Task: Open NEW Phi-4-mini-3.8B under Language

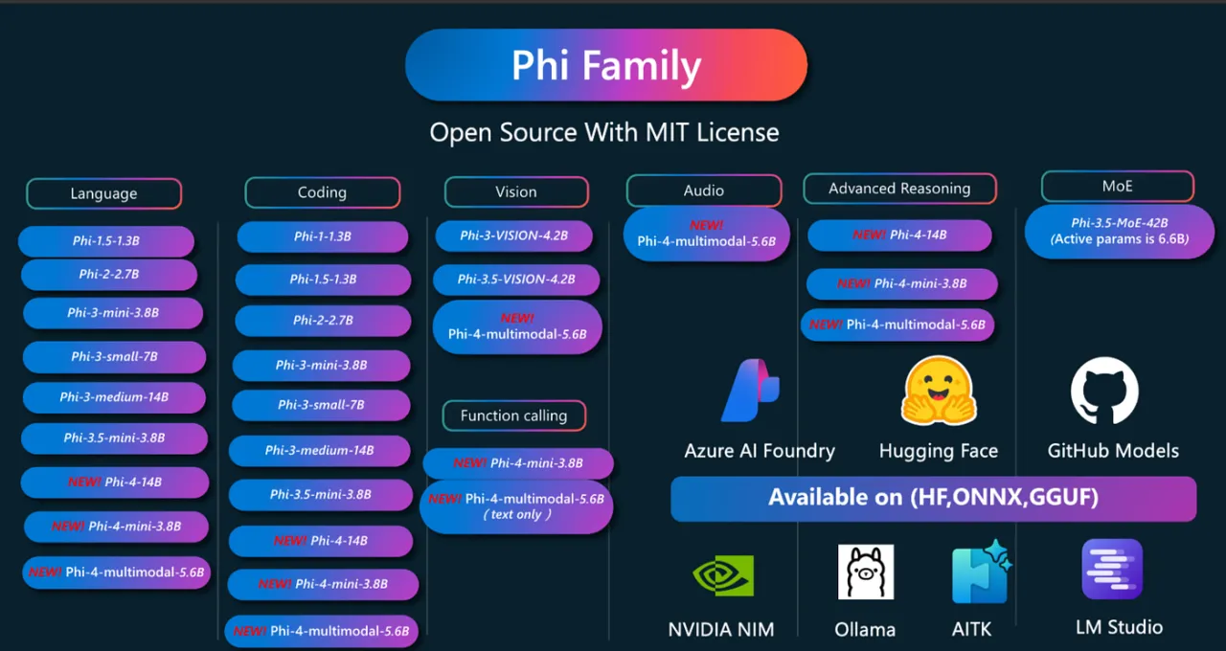Action: click(116, 527)
